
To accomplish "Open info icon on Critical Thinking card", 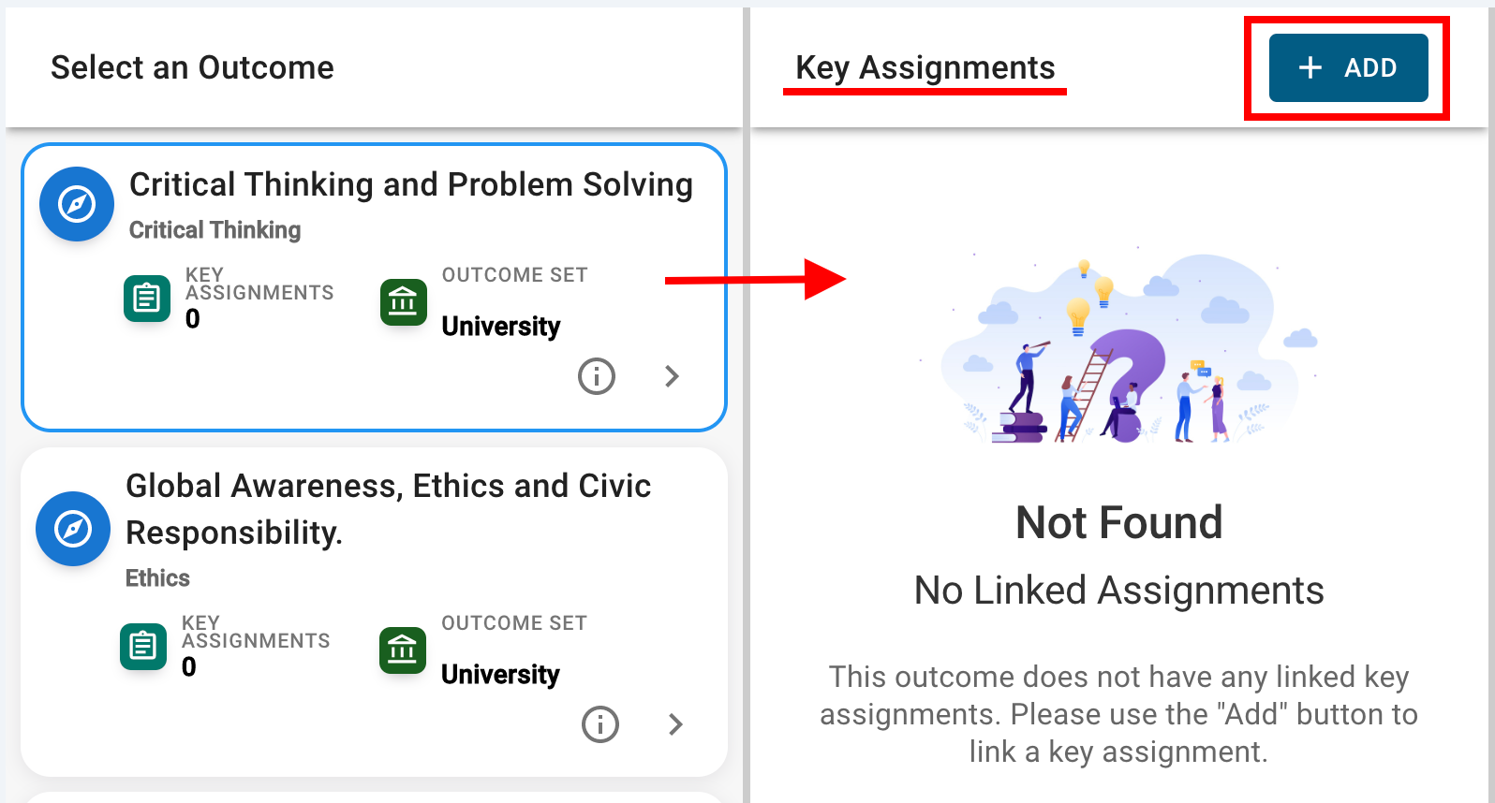I will tap(597, 376).
